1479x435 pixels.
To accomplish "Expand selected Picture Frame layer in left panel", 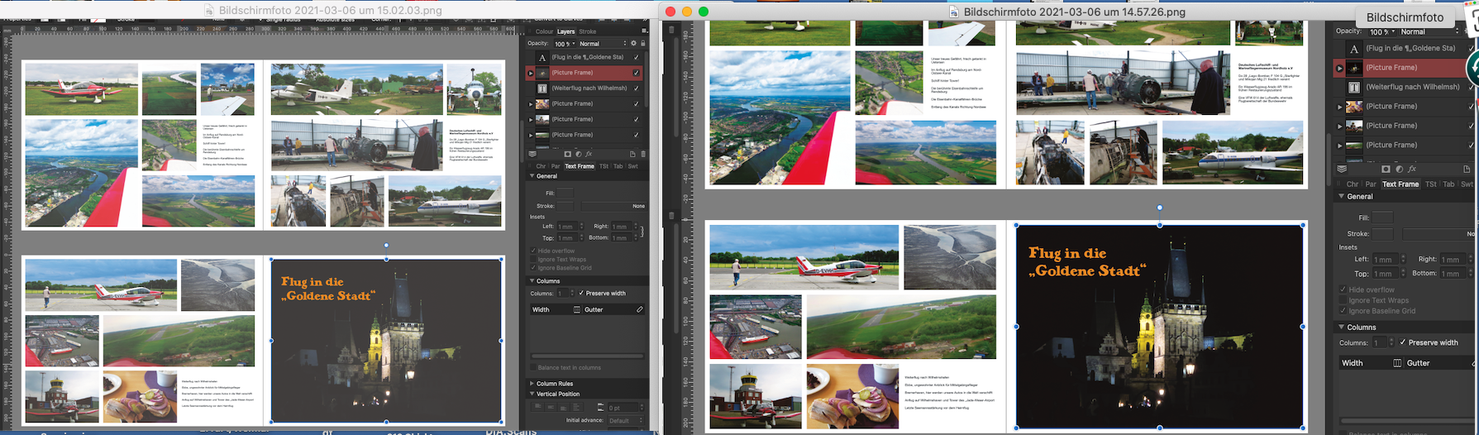I will click(531, 73).
